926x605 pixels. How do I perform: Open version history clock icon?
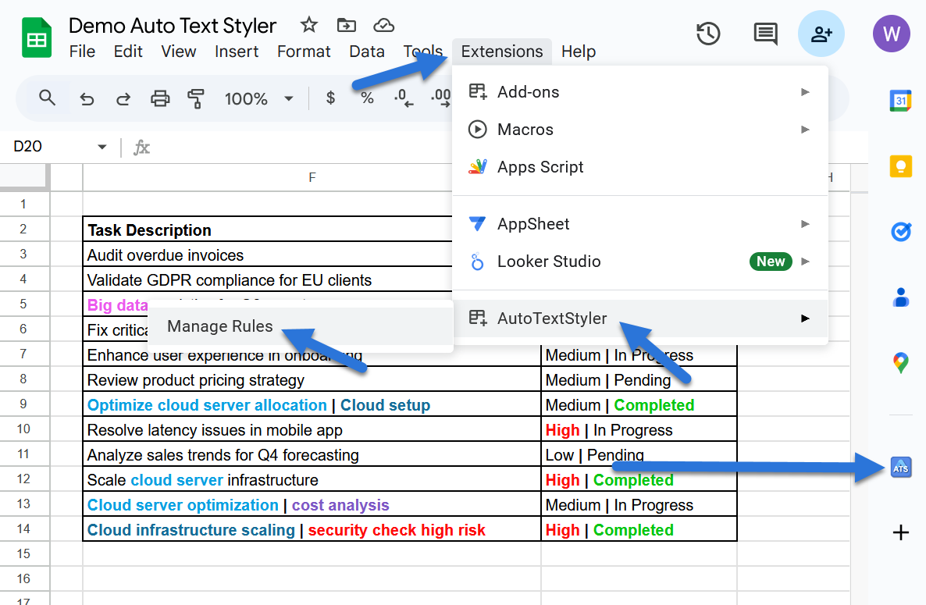point(707,34)
